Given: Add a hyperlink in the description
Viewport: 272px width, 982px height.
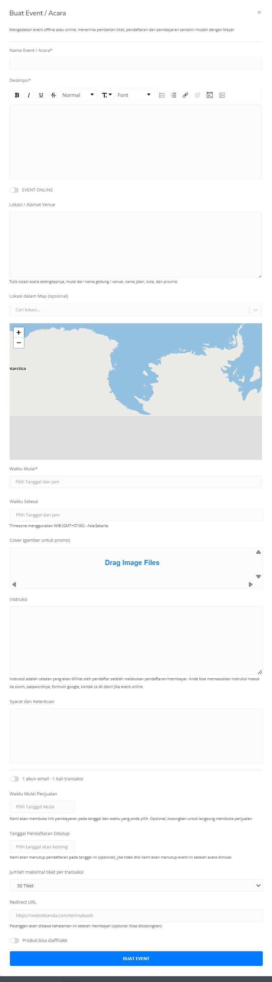Looking at the screenshot, I should (186, 95).
